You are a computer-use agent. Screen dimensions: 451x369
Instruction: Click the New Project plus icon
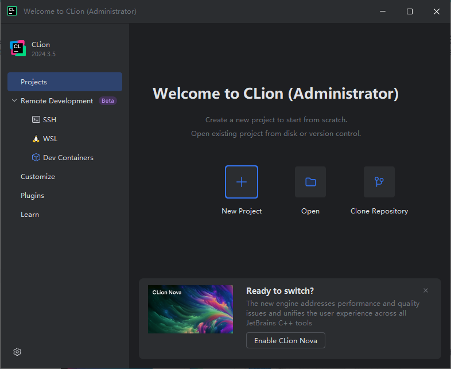pos(242,182)
